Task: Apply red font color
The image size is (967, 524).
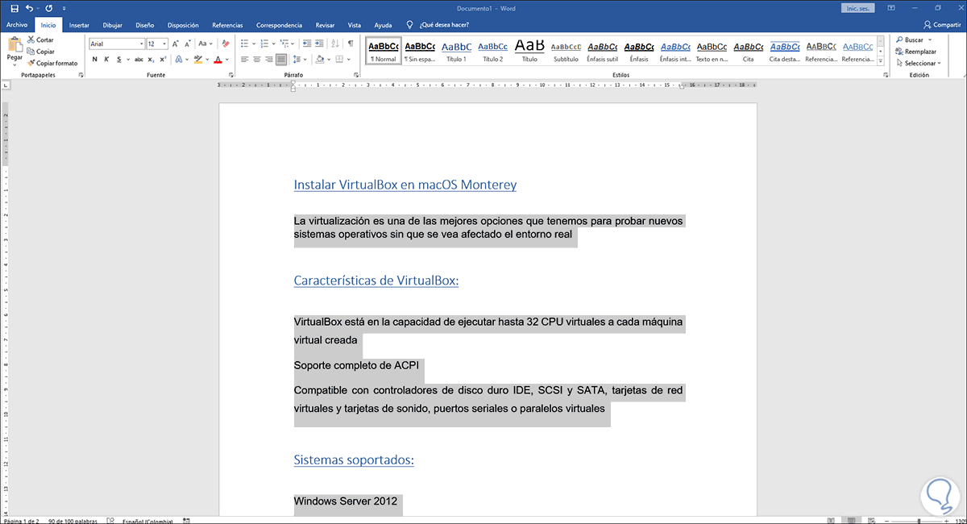Action: pos(218,59)
